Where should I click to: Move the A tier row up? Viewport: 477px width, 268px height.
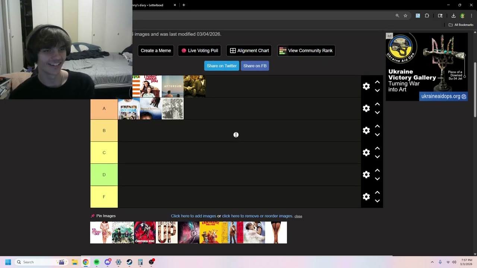click(377, 104)
